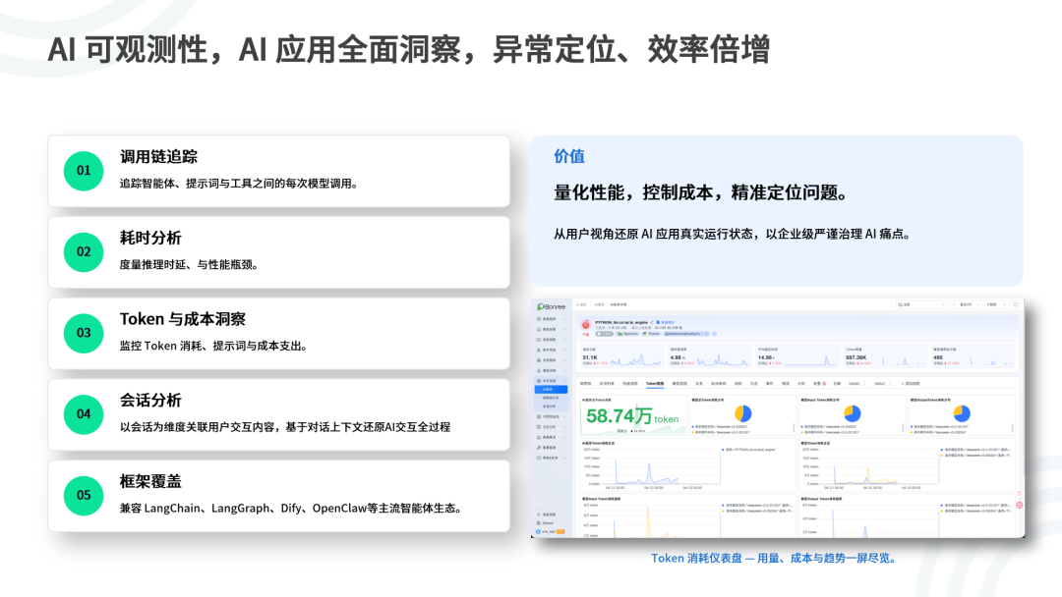This screenshot has width=1062, height=597.
Task: Click the 587.36K Token usage metric card
Action: coord(885,356)
